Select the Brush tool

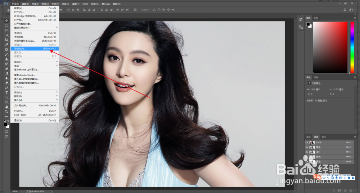pos(6,54)
